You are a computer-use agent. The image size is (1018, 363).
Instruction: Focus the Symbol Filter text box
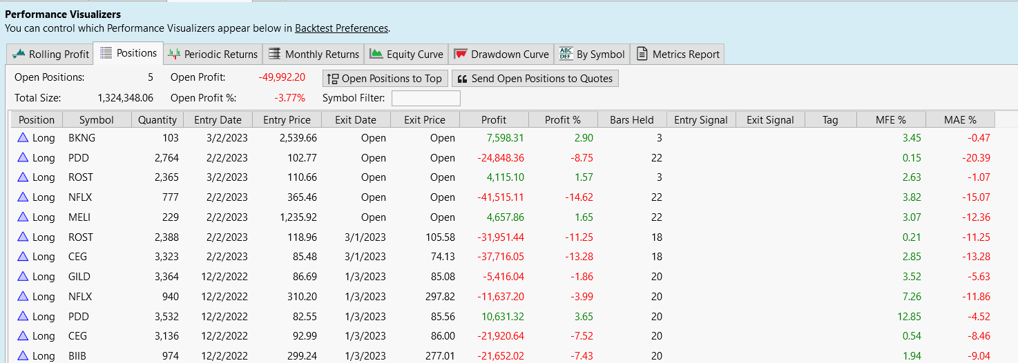[x=425, y=98]
